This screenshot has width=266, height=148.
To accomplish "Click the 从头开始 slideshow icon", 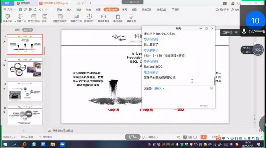I will tap(7, 16).
